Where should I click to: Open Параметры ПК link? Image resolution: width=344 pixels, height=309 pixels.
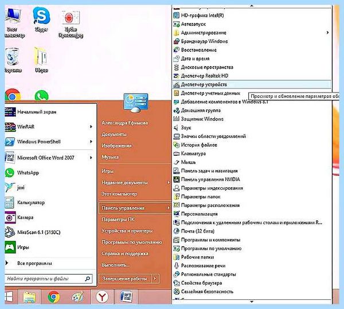point(118,219)
